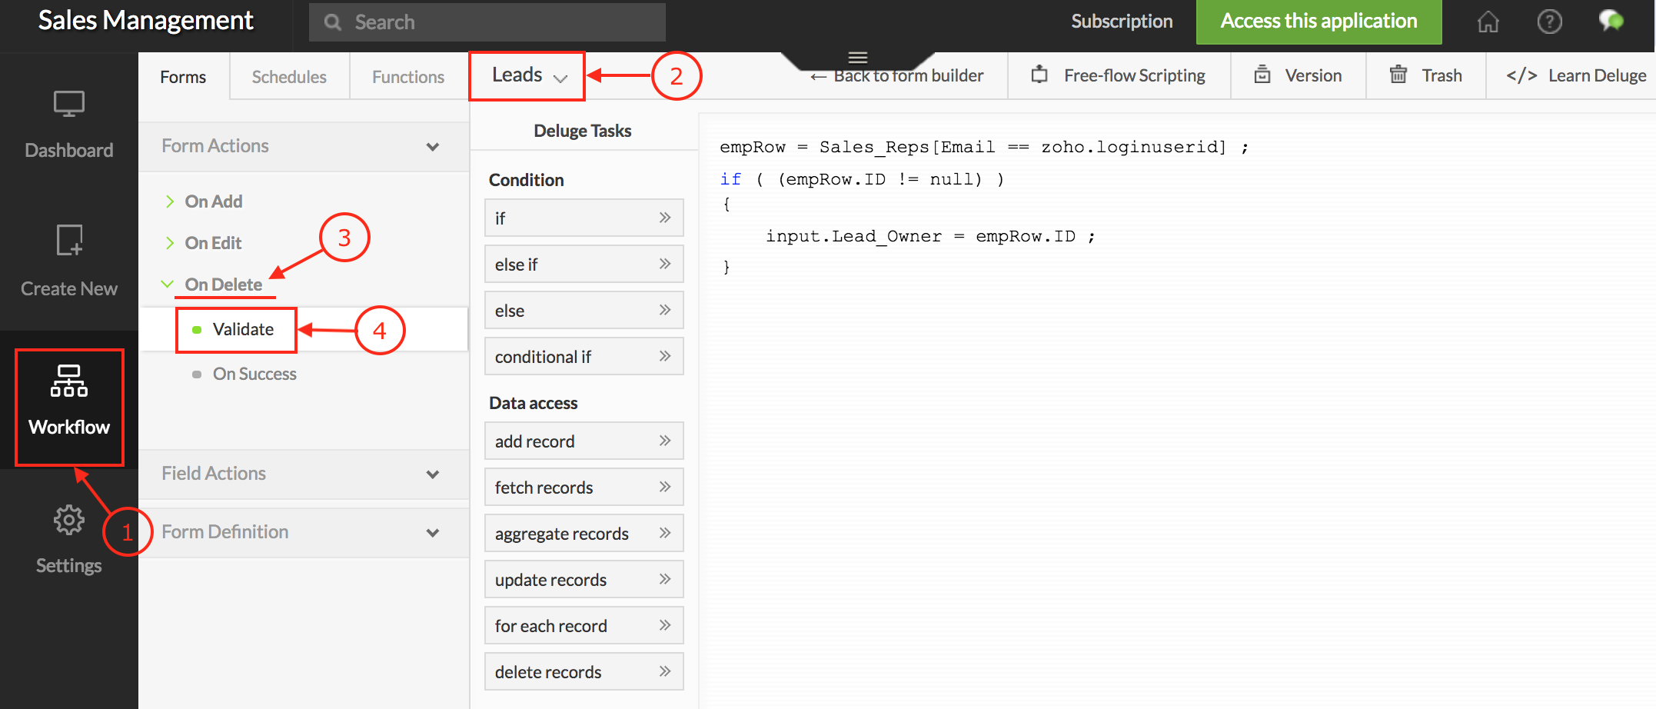Click the Search input field
1656x709 pixels.
pos(487,22)
